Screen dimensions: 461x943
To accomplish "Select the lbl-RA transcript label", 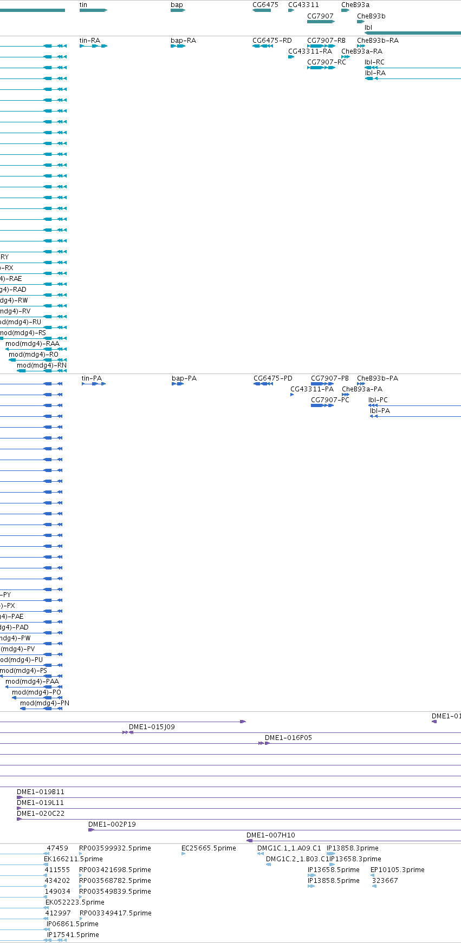I will [x=375, y=73].
